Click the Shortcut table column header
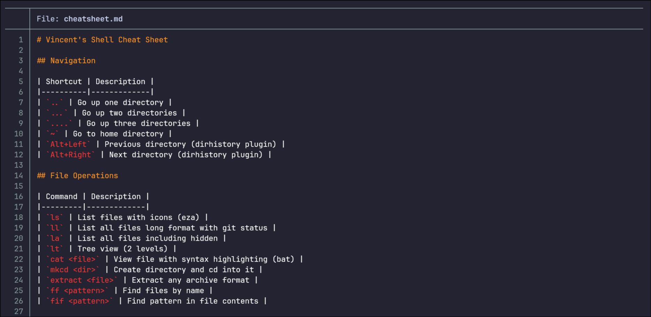 64,82
